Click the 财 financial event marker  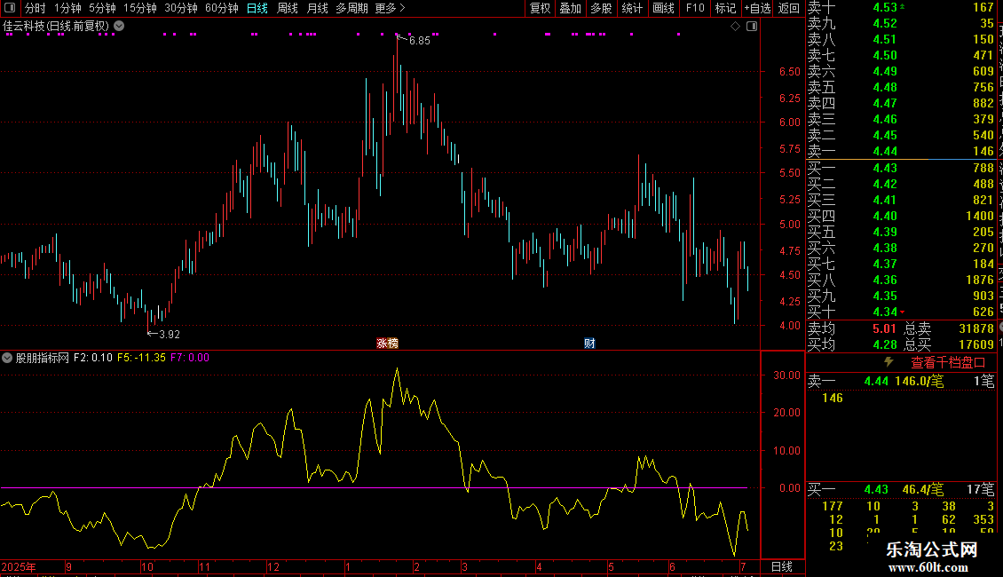point(589,344)
